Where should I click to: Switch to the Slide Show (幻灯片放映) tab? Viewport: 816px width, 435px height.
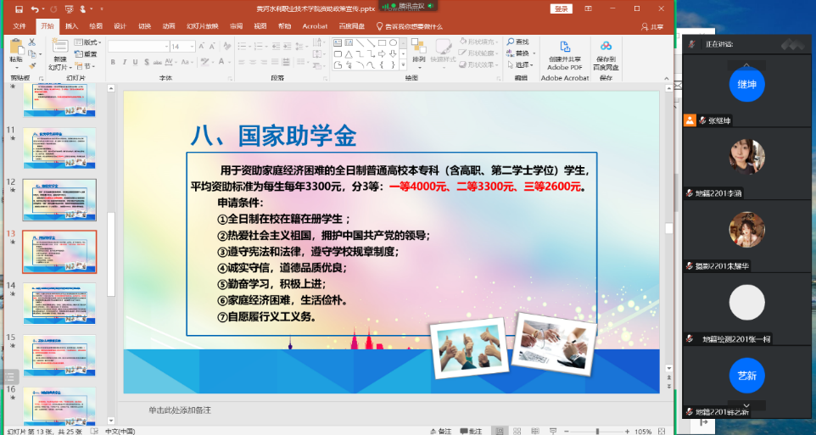(203, 26)
